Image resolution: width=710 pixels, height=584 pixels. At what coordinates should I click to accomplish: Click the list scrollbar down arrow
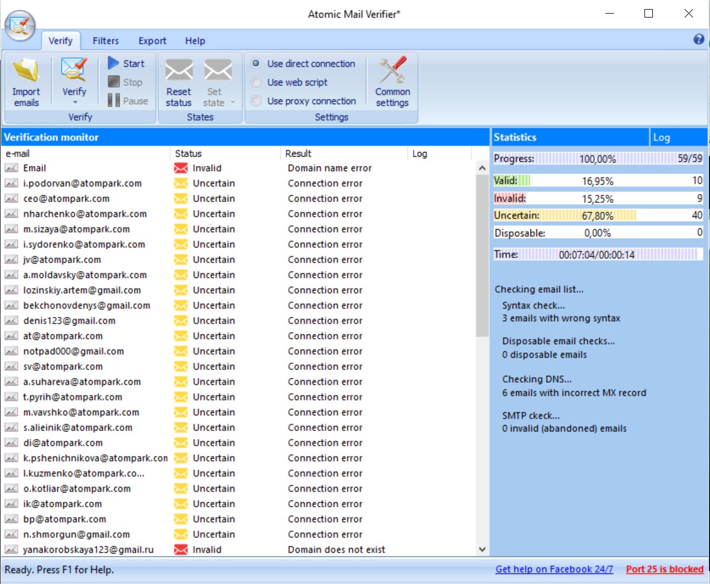482,549
